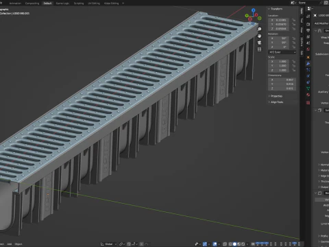Screen dimensions: 329x247
Task: Switch to the Animation workspace tab
Action: pos(15,3)
